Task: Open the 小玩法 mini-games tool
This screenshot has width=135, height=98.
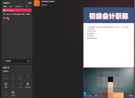Action: coord(6,94)
